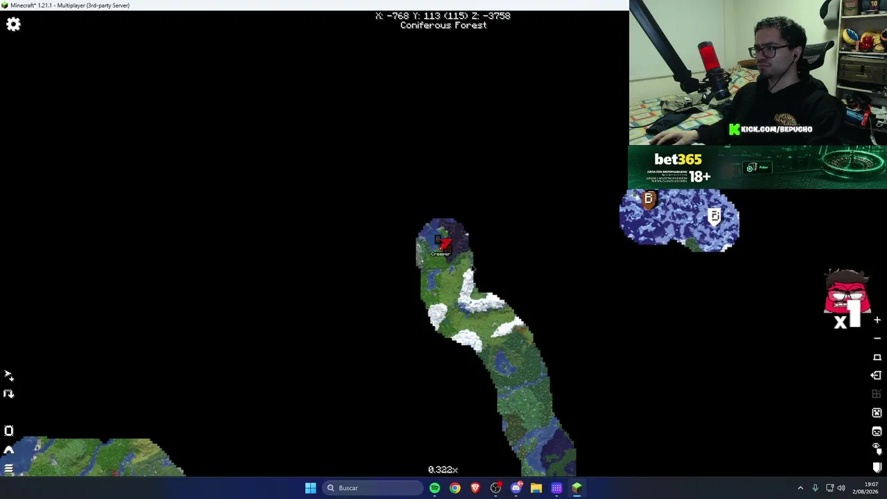Click the coordinates readout at top
Screen dimensions: 887x499
click(443, 16)
